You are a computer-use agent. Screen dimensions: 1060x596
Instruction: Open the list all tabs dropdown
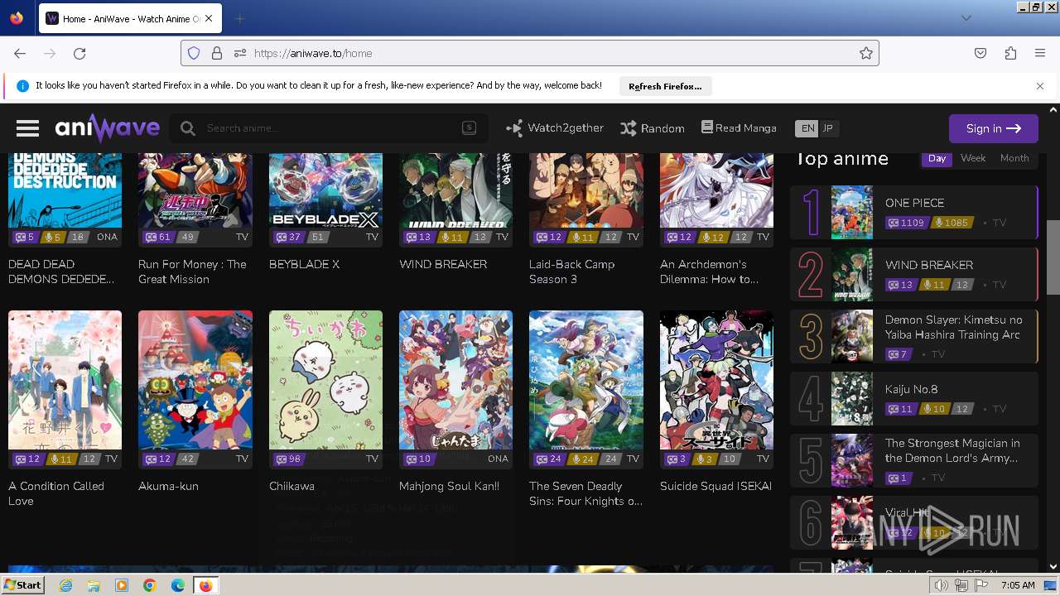(966, 18)
